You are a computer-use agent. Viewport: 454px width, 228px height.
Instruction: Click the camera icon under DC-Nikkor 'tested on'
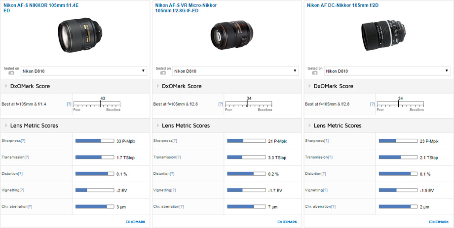pyautogui.click(x=315, y=73)
